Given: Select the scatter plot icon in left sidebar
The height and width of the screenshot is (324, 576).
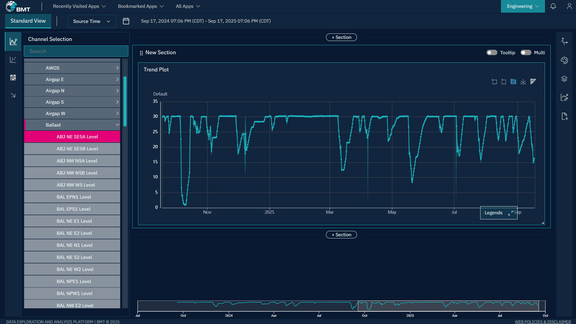Looking at the screenshot, I should pos(13,60).
